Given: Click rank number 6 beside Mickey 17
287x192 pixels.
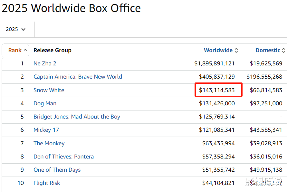Looking at the screenshot, I should pyautogui.click(x=22, y=130).
